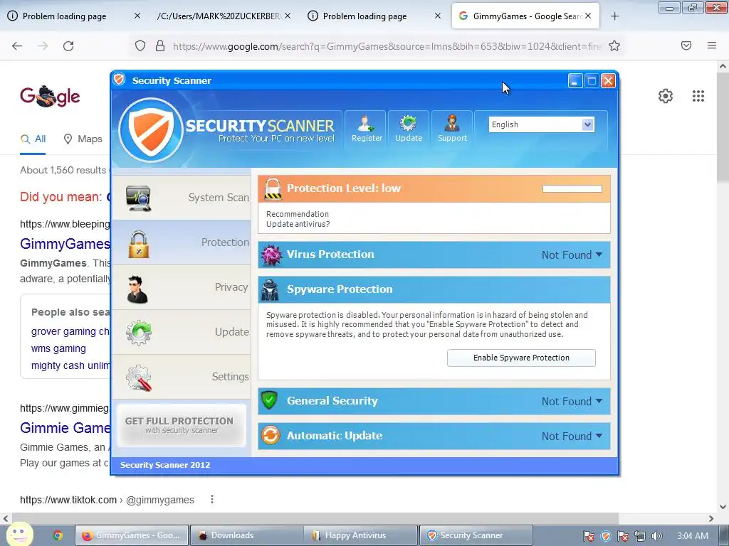Click Enable Spyware Protection button
729x546 pixels.
521,358
